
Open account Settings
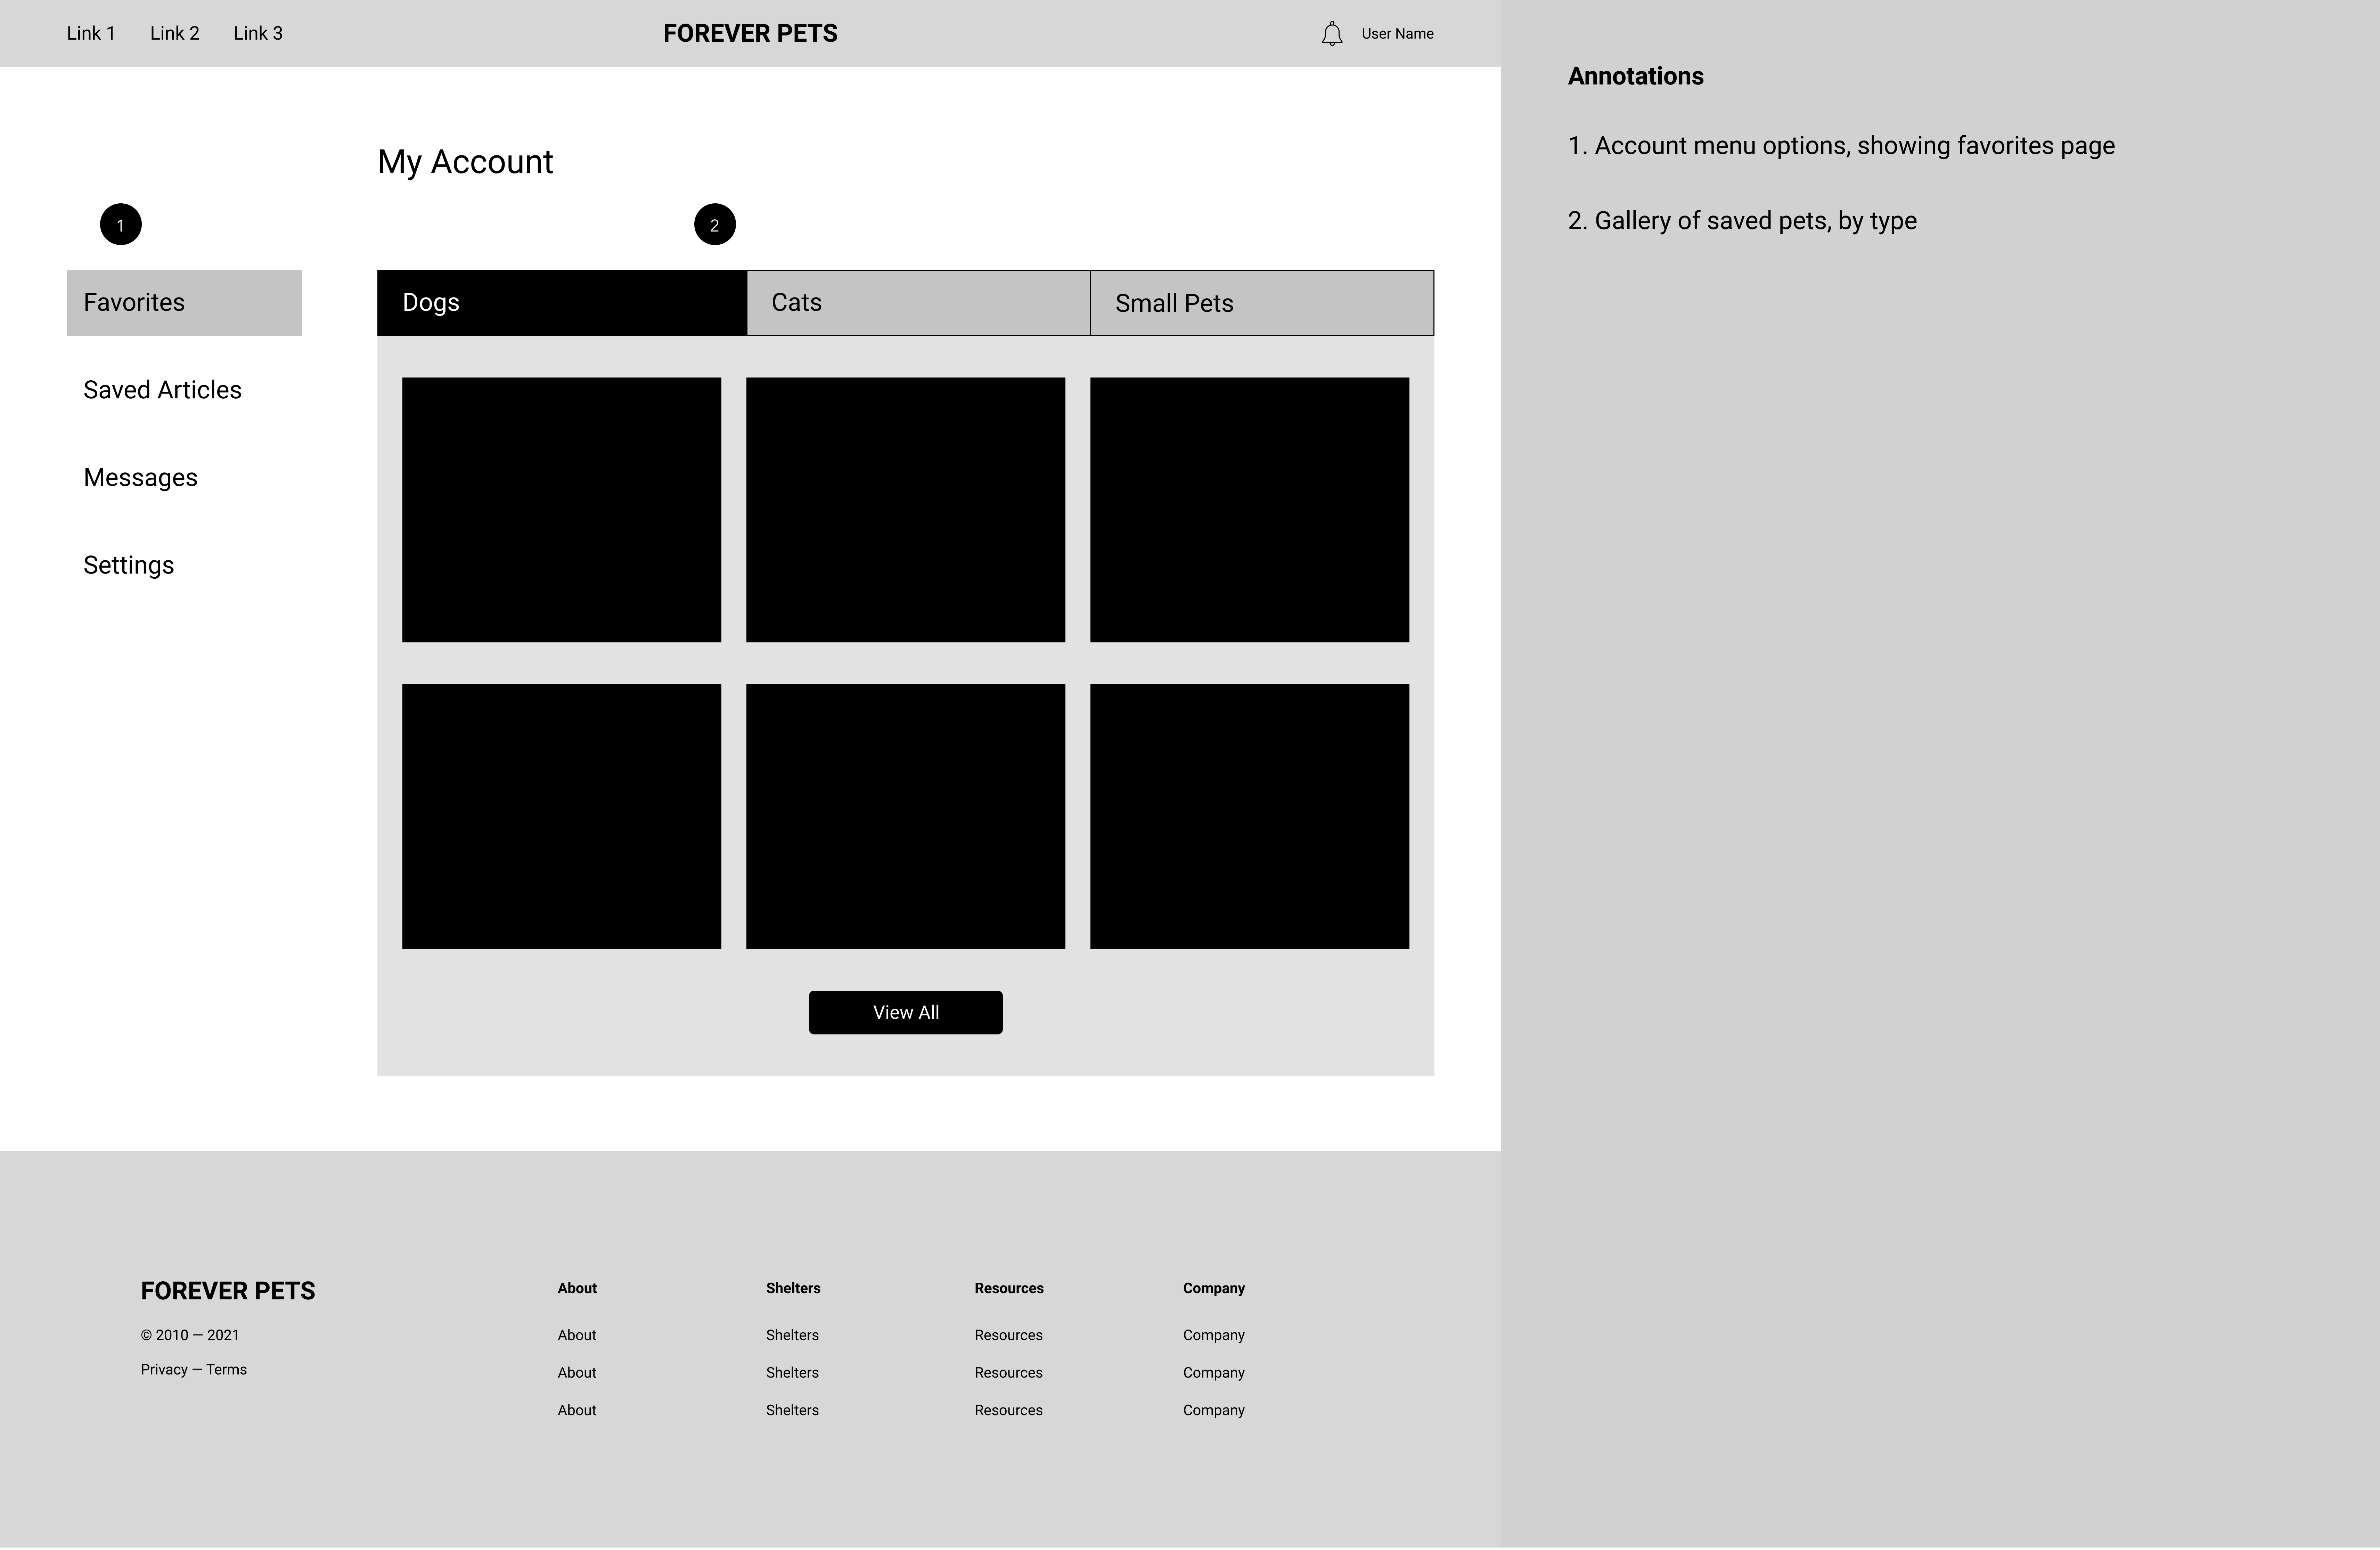click(x=128, y=565)
